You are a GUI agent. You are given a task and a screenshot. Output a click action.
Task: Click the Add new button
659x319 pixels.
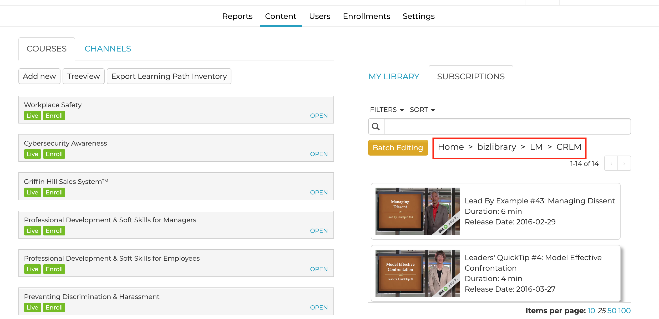[x=39, y=76]
